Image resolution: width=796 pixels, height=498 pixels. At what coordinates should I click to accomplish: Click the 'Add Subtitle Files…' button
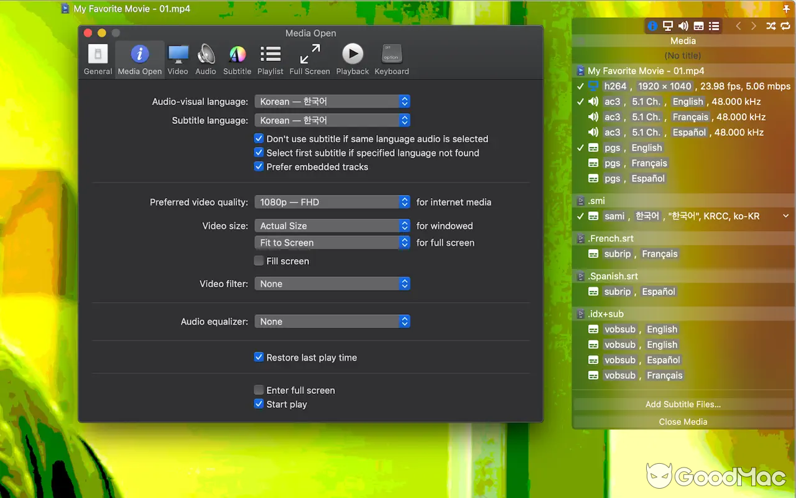coord(683,403)
